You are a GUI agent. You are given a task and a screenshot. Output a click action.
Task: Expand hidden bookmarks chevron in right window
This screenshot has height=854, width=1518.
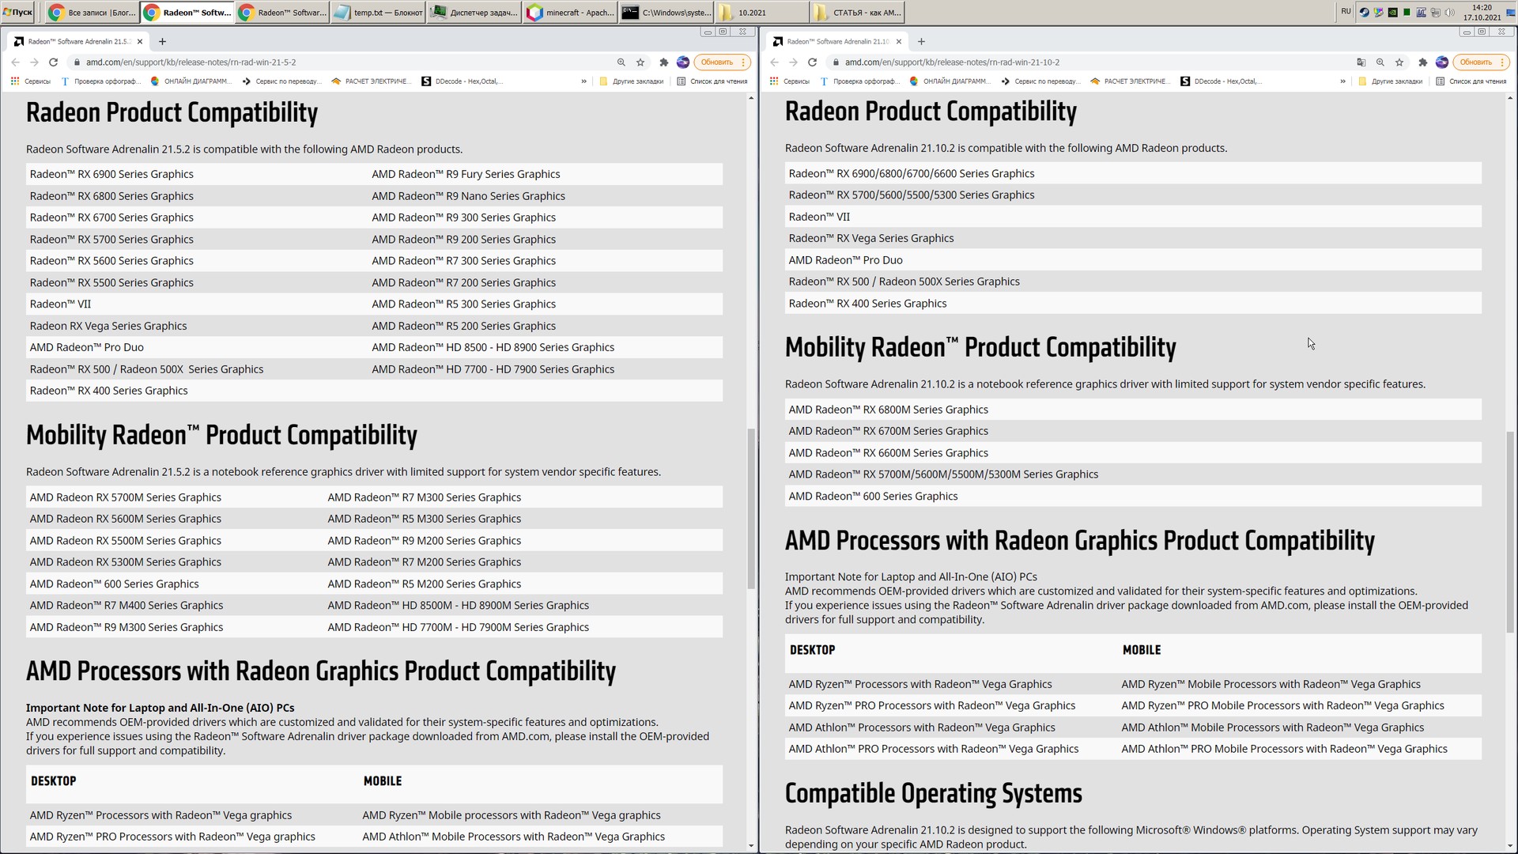[1342, 81]
